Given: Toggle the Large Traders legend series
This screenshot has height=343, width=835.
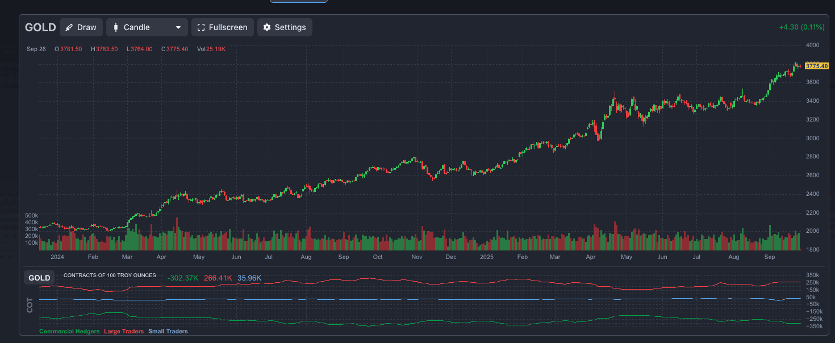Looking at the screenshot, I should (123, 331).
